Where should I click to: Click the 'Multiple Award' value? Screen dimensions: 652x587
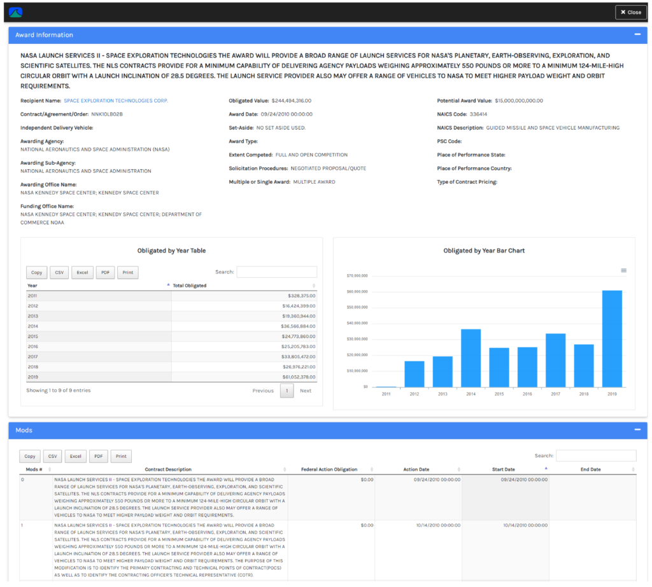314,182
